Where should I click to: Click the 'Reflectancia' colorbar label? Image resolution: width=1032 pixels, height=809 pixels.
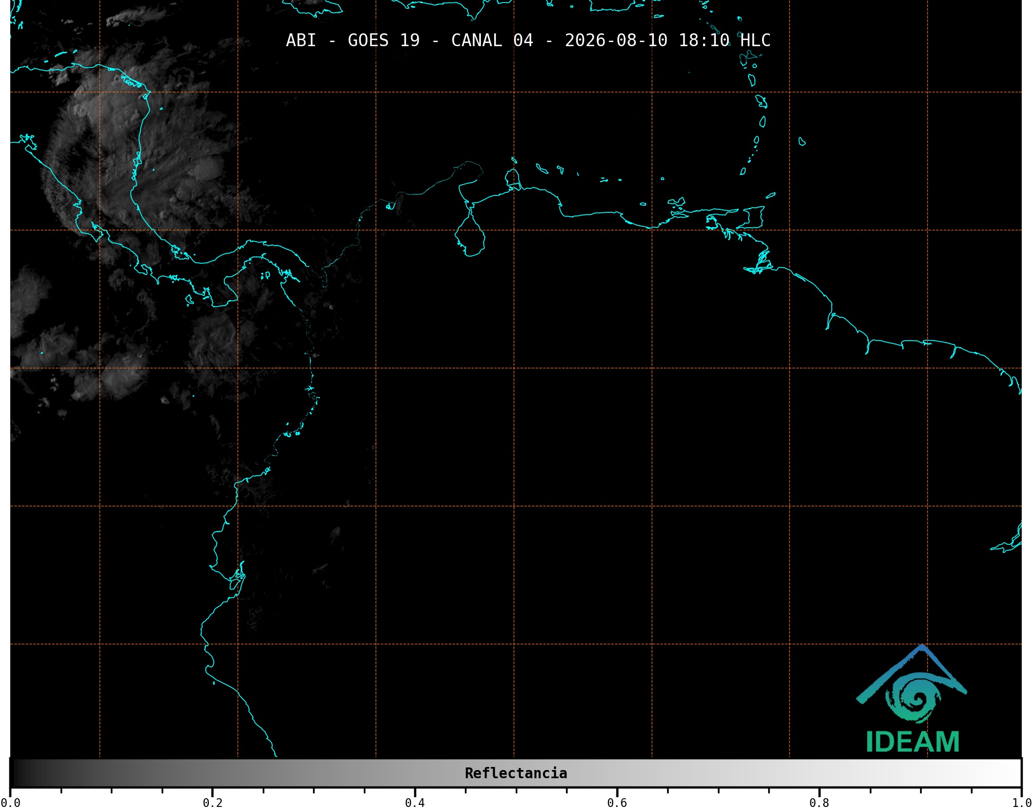516,773
